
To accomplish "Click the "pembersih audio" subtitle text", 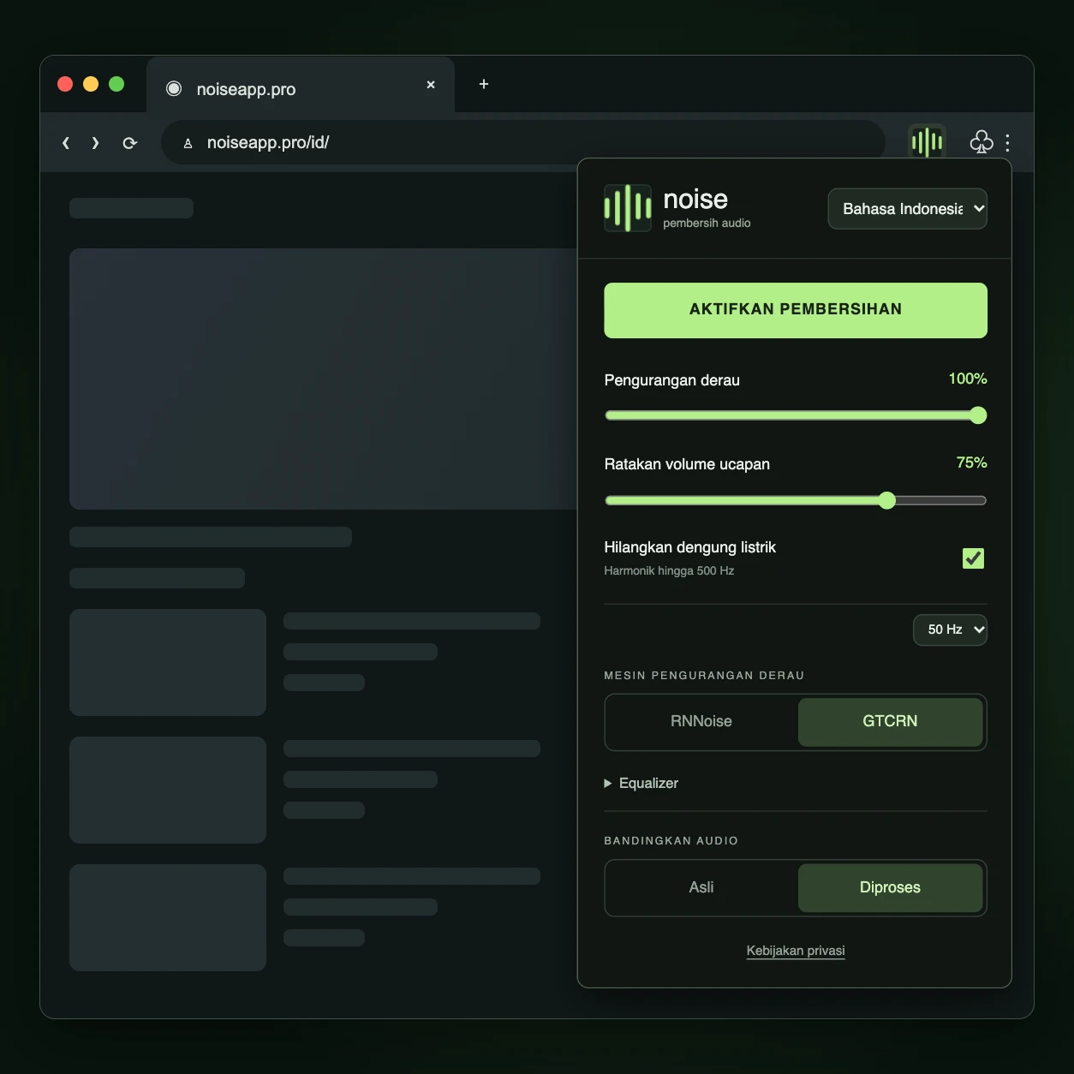I will 707,224.
